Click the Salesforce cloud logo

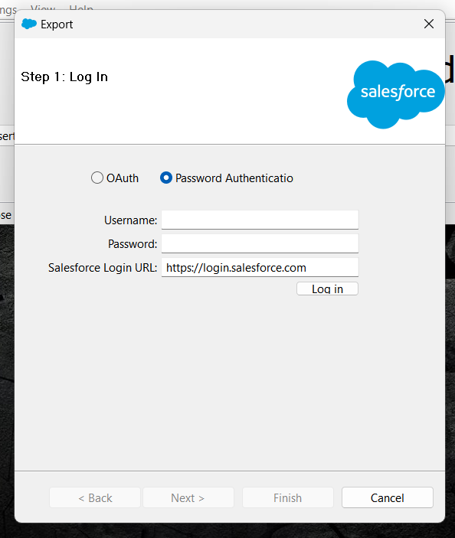tap(395, 94)
